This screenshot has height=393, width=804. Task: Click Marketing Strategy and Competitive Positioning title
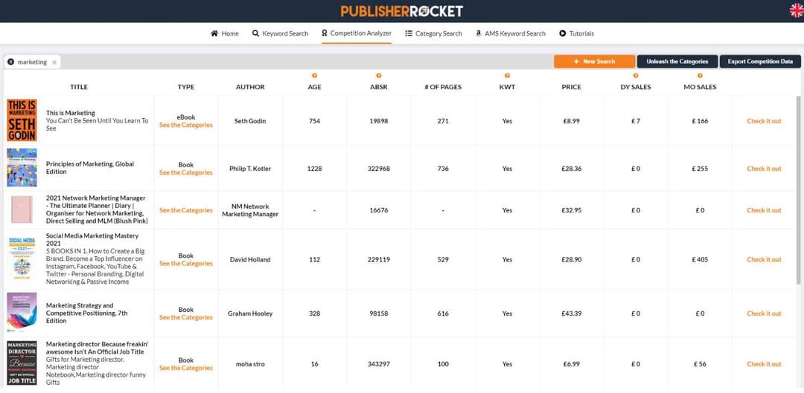coord(87,314)
